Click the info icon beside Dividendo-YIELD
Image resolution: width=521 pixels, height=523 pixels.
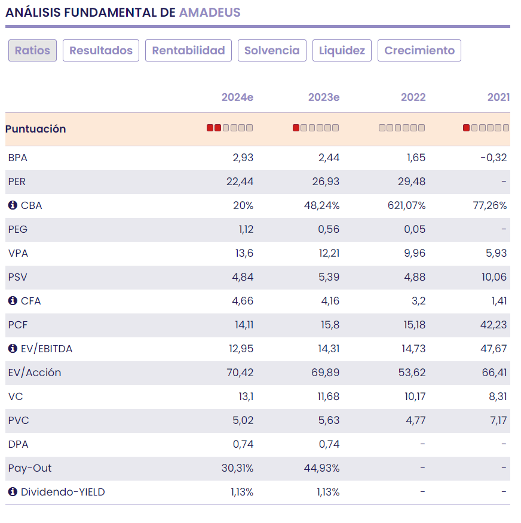13,492
